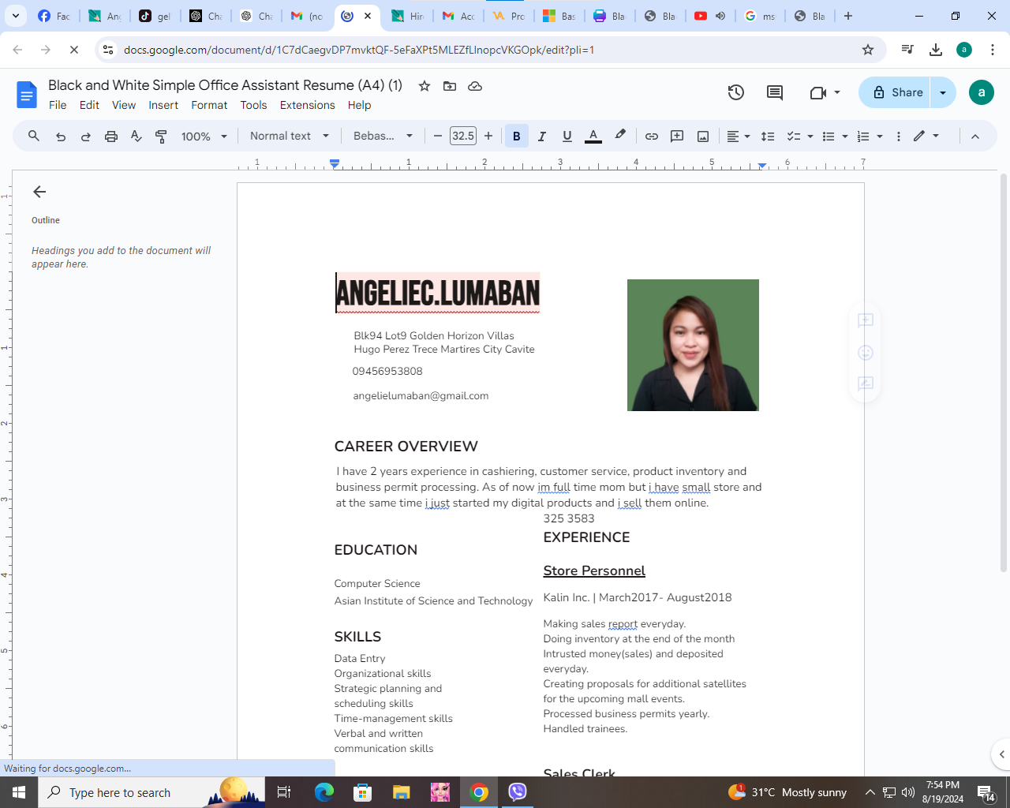Undo the last edit
The height and width of the screenshot is (808, 1010).
(61, 137)
